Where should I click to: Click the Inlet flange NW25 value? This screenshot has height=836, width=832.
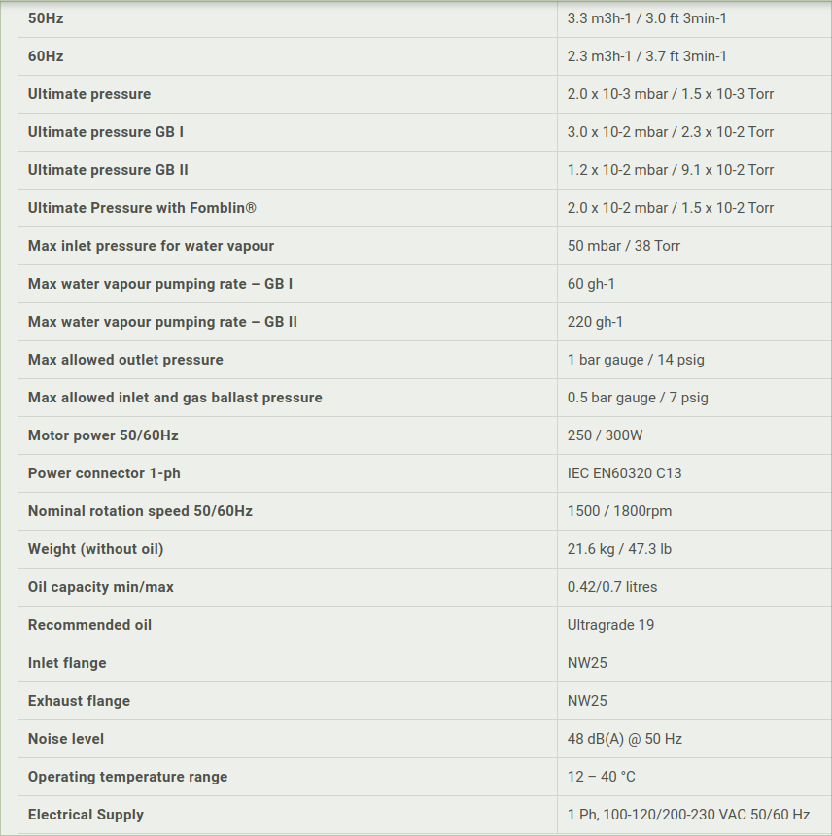click(587, 663)
